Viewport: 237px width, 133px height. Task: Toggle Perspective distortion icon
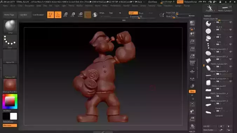click(192, 63)
